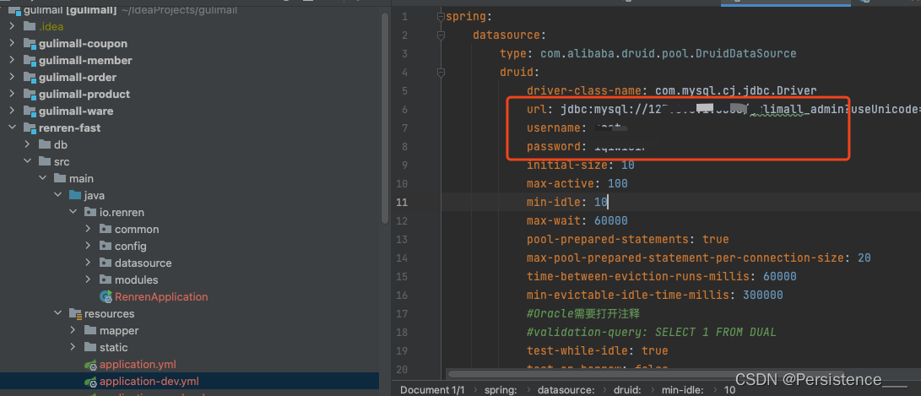Collapse the src folder chevron
The height and width of the screenshot is (396, 921).
(x=27, y=161)
